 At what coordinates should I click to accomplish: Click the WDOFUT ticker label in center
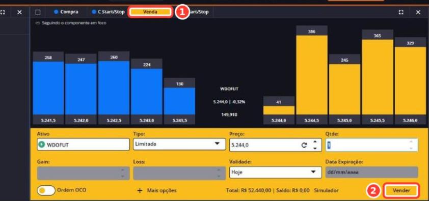pos(229,89)
